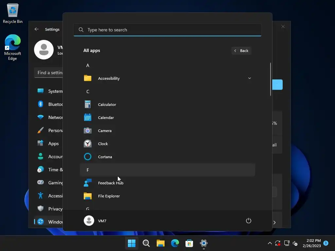The image size is (335, 251).
Task: Click the right chevron in Settings window
Action: [x=274, y=222]
